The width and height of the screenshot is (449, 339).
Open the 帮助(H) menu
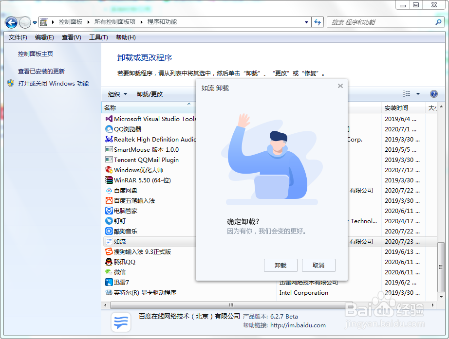(x=126, y=37)
